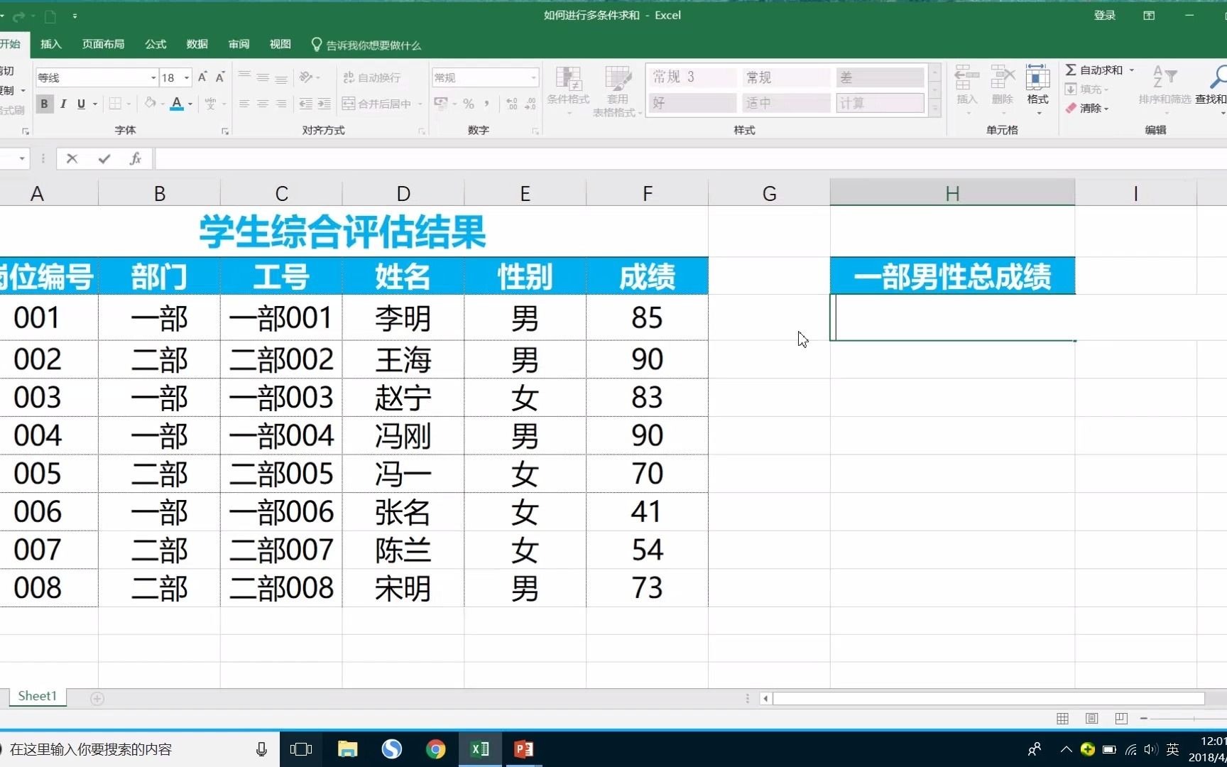Open Conditional Formatting (条件格式)
The image size is (1227, 767).
[568, 92]
